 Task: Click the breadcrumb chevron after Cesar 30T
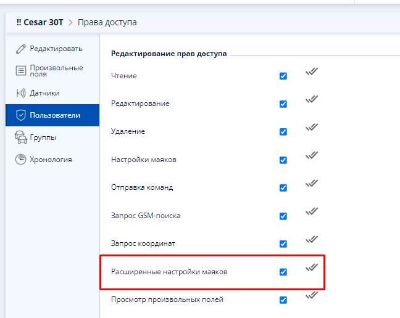[70, 23]
